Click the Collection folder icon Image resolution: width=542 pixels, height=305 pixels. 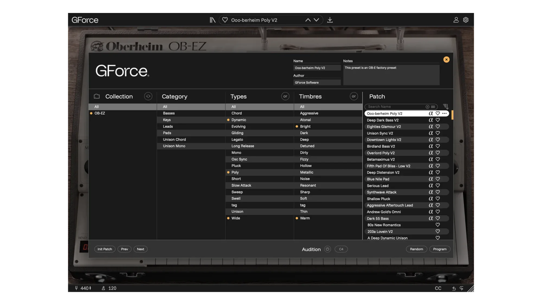(97, 96)
